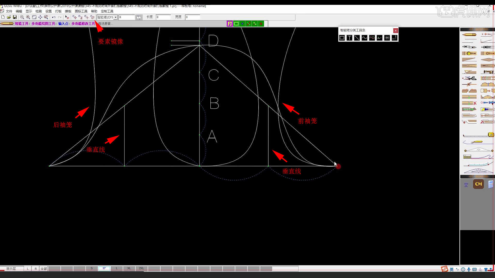Open the 文件 menu

[x=9, y=11]
